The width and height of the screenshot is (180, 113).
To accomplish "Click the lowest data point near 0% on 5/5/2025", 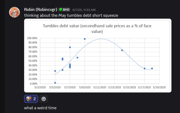I will (55, 83).
